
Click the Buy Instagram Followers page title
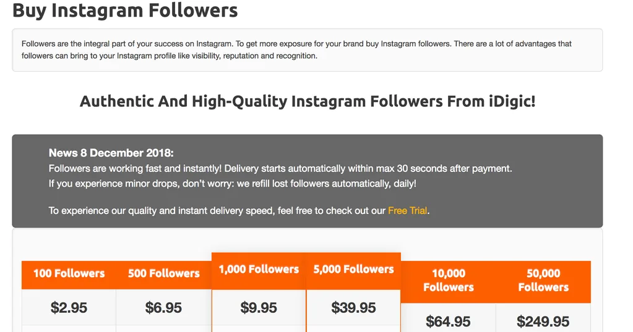125,10
